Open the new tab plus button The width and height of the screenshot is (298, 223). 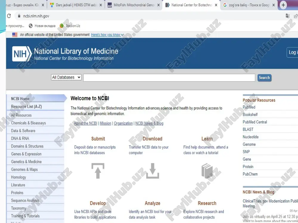click(283, 5)
